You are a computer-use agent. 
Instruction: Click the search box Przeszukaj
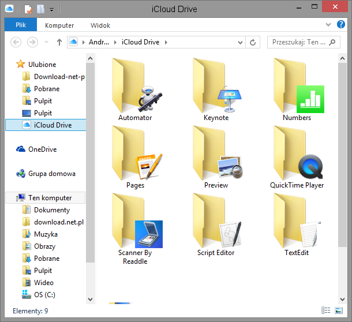pyautogui.click(x=304, y=42)
